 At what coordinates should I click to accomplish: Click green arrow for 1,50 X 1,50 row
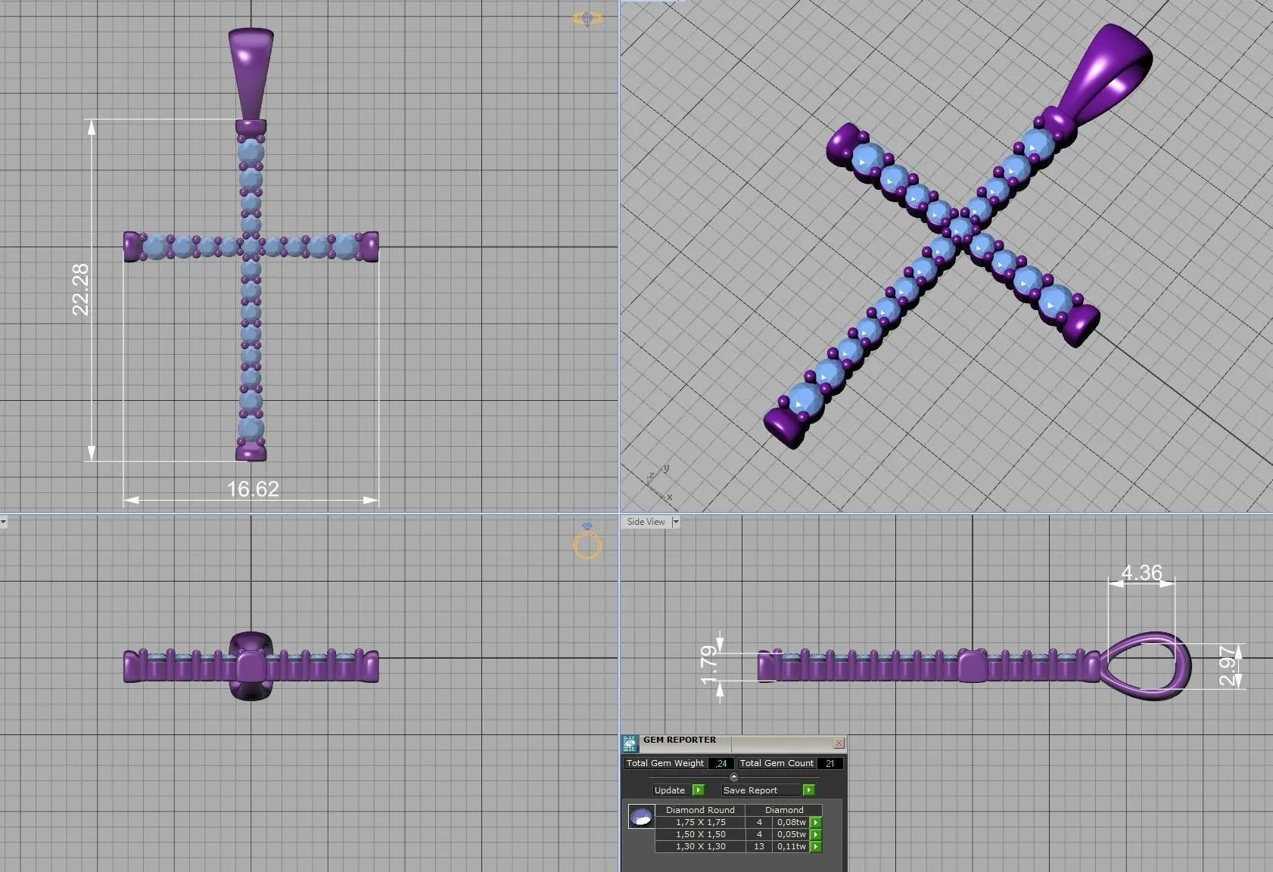coord(816,834)
